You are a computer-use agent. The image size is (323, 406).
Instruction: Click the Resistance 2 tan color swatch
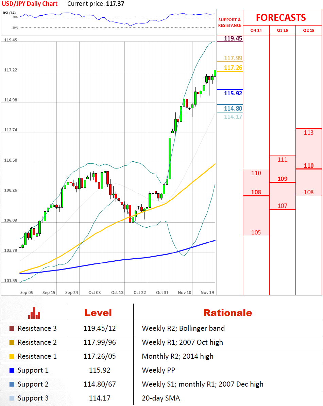[12, 342]
